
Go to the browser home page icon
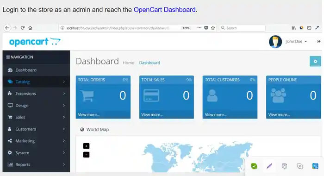[x=30, y=28]
